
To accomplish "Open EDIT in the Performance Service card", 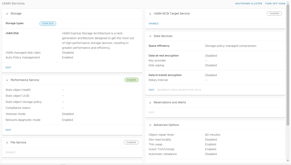I will click(x=9, y=130).
